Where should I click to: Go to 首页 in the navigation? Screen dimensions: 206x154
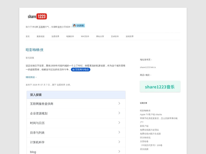pyautogui.click(x=28, y=36)
